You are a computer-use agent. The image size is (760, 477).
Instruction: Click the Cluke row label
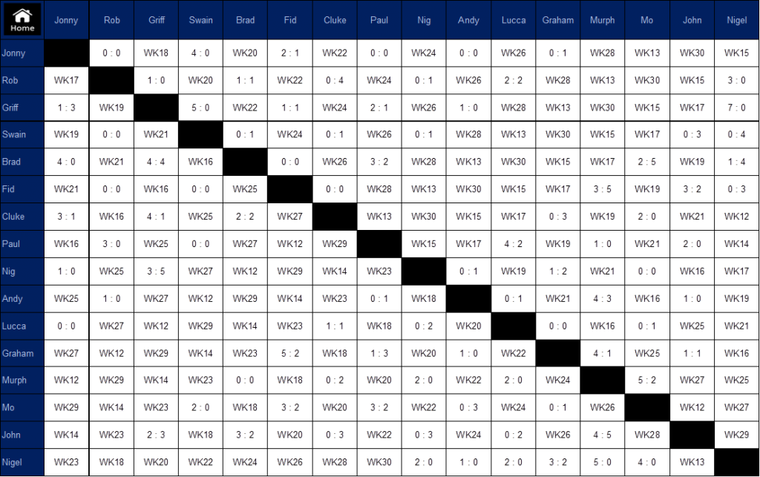click(x=22, y=217)
